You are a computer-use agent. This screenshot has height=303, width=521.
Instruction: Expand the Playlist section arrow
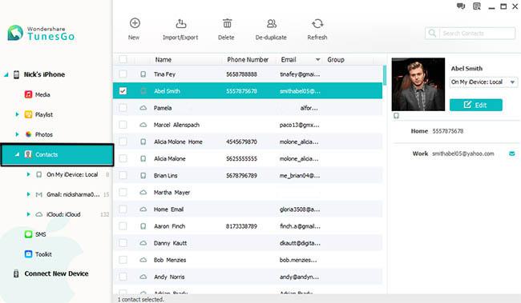click(17, 114)
